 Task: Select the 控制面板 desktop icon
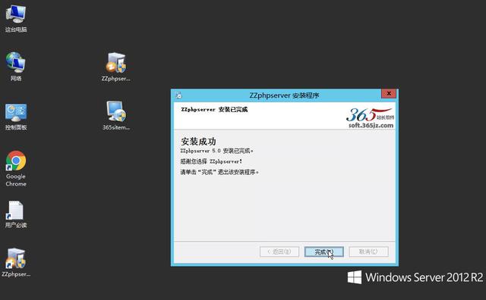[x=16, y=117]
